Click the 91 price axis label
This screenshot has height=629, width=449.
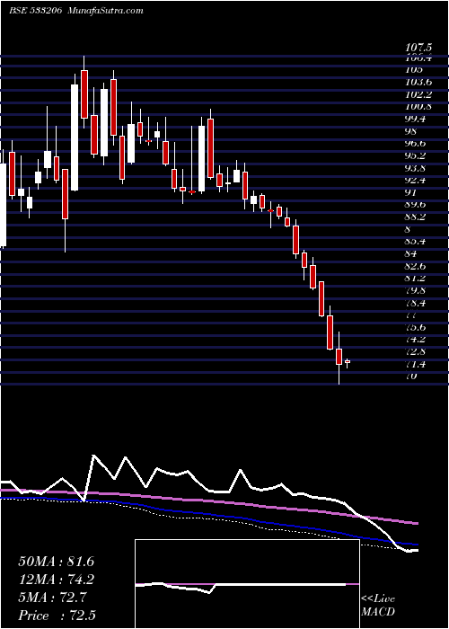tap(410, 192)
